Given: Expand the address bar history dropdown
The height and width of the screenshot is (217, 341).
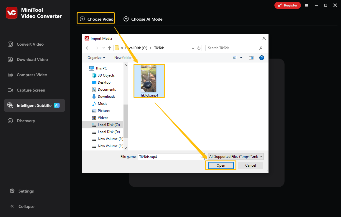Looking at the screenshot, I should coord(193,48).
